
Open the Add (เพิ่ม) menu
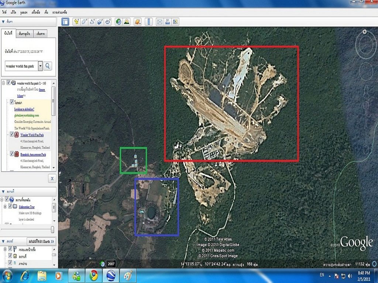tap(46, 12)
